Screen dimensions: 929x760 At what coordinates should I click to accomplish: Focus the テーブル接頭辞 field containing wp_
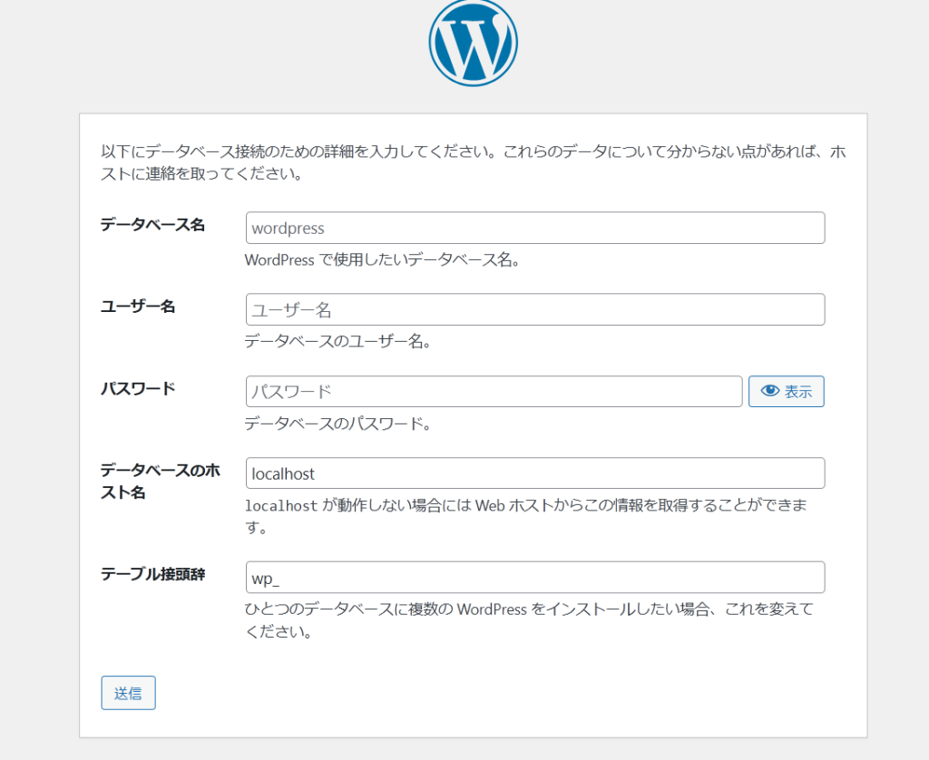tap(534, 578)
